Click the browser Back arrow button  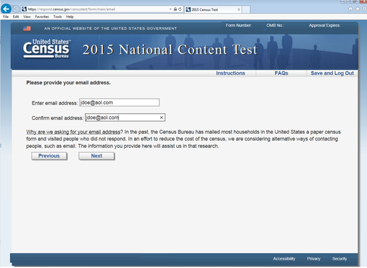pyautogui.click(x=6, y=9)
